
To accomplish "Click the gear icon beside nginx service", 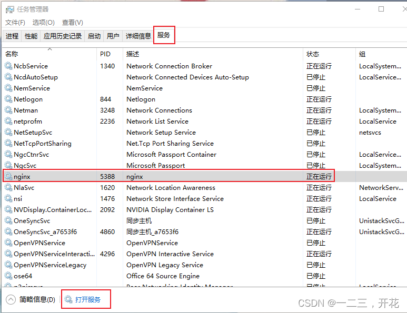I will point(8,176).
